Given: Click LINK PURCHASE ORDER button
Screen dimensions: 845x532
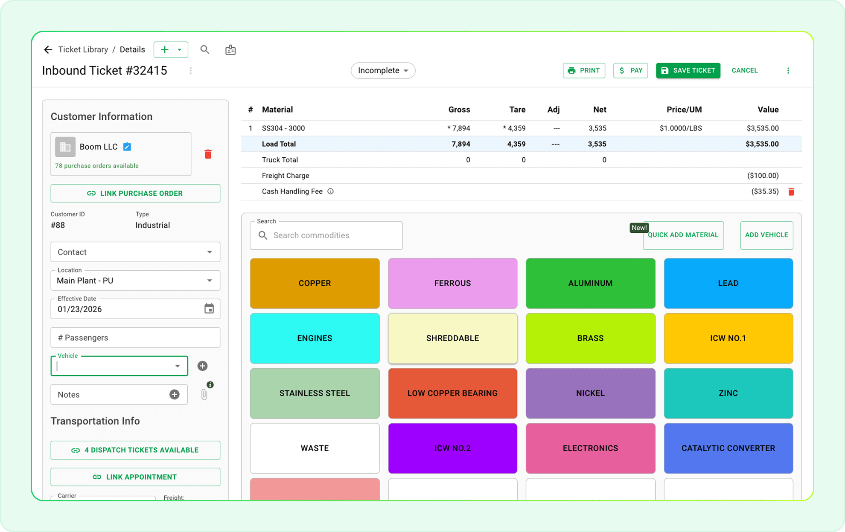Looking at the screenshot, I should (135, 193).
